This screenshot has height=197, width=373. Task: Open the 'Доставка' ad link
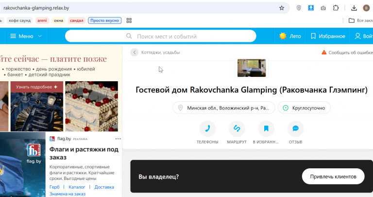[x=104, y=187]
